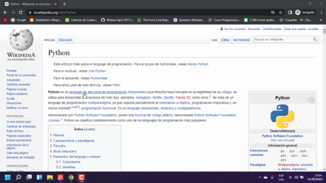Reload the page with the refresh icon
Image resolution: width=326 pixels, height=183 pixels.
coord(20,12)
